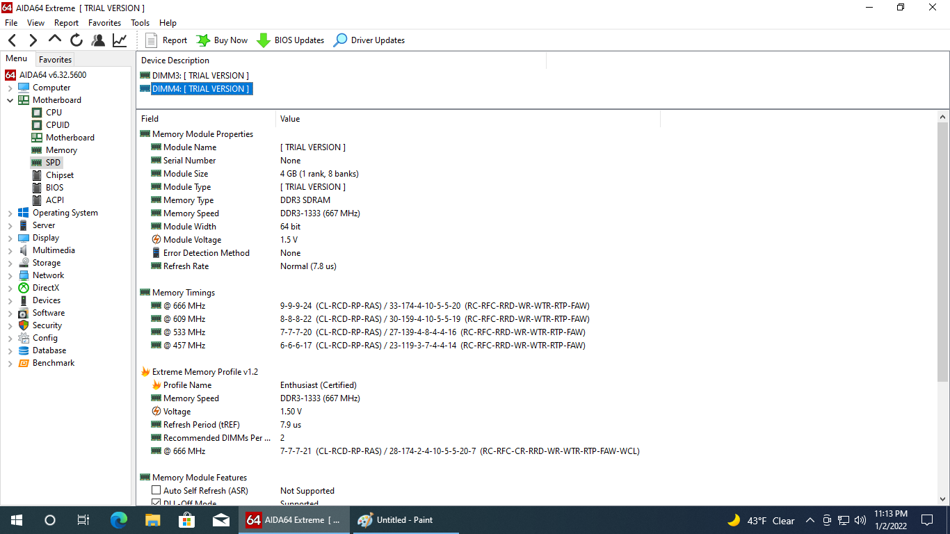Image resolution: width=950 pixels, height=534 pixels.
Task: Click the Buy Now toolbar button
Action: (222, 40)
